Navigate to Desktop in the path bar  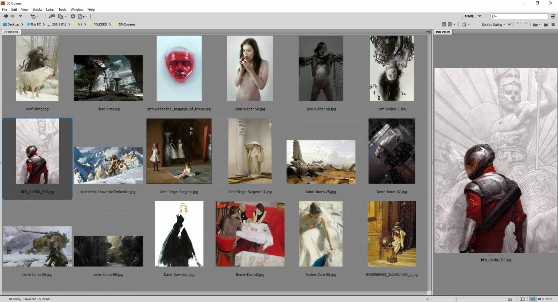(11, 24)
